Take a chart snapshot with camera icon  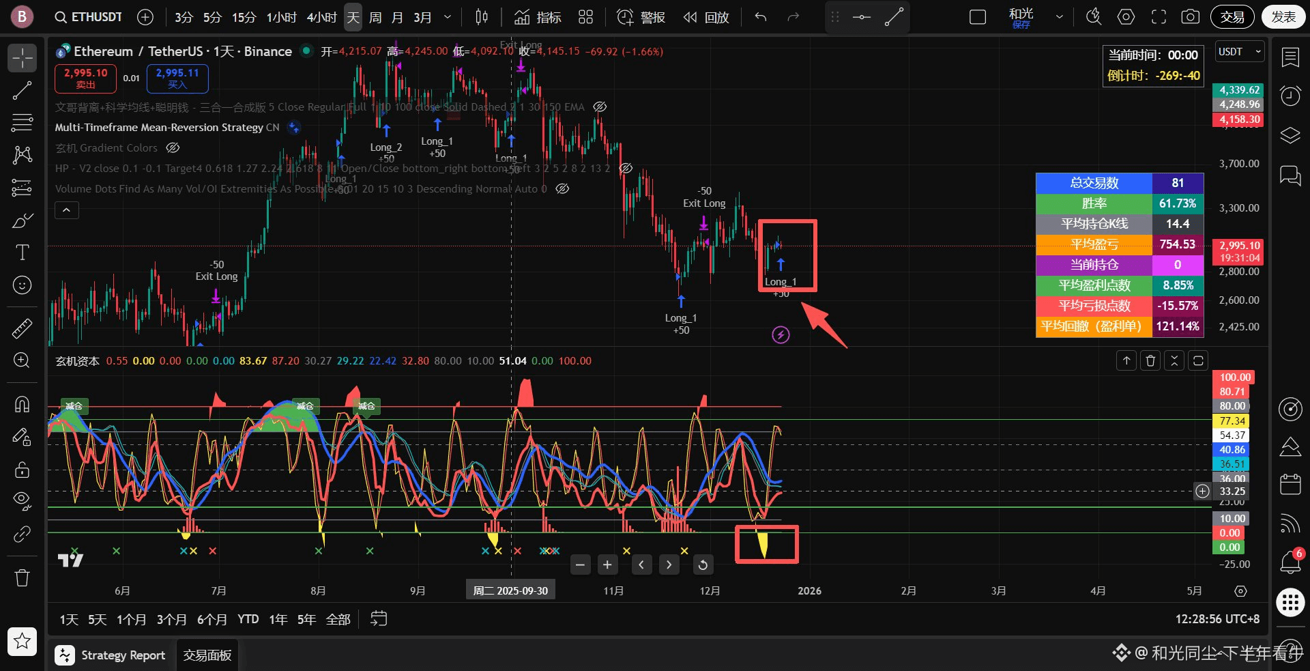(x=1190, y=17)
